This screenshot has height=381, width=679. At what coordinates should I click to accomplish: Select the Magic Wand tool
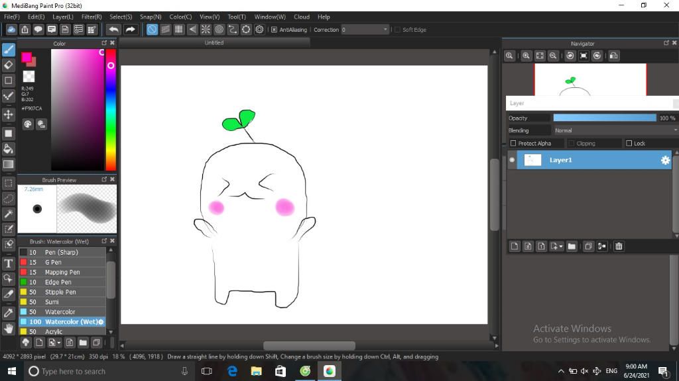pyautogui.click(x=9, y=214)
